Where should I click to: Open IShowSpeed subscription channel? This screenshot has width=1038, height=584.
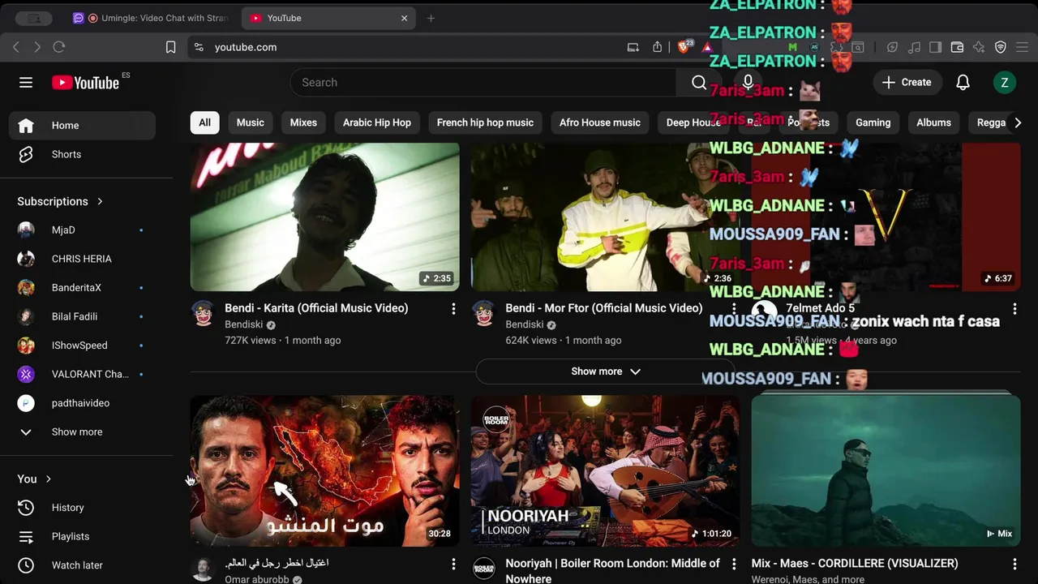click(x=82, y=346)
